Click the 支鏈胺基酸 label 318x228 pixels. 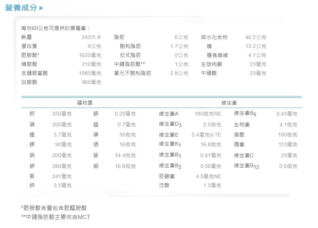point(34,73)
